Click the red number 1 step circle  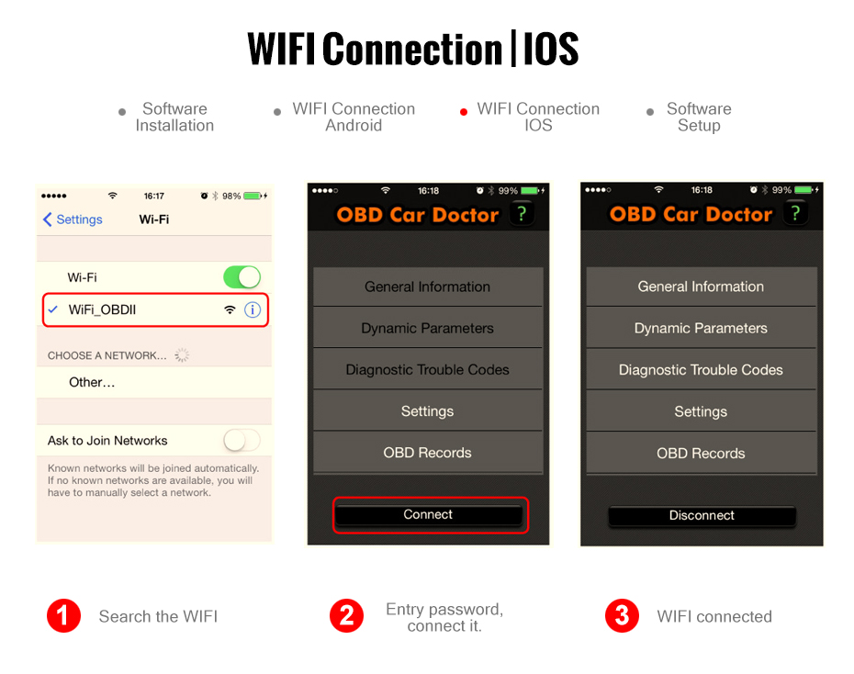pyautogui.click(x=63, y=616)
